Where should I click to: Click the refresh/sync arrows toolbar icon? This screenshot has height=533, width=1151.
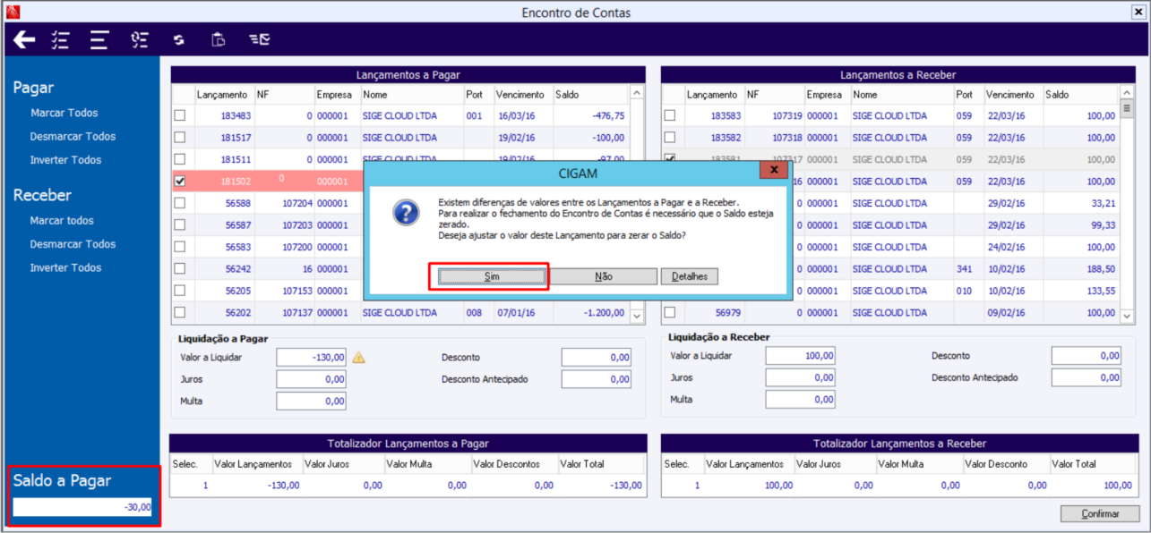[x=179, y=39]
